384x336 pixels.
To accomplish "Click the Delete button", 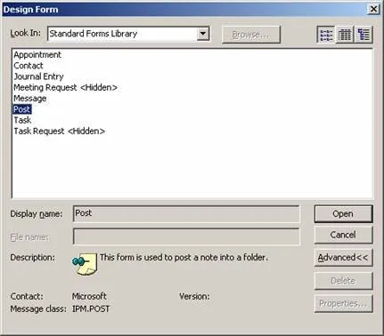I will (343, 281).
